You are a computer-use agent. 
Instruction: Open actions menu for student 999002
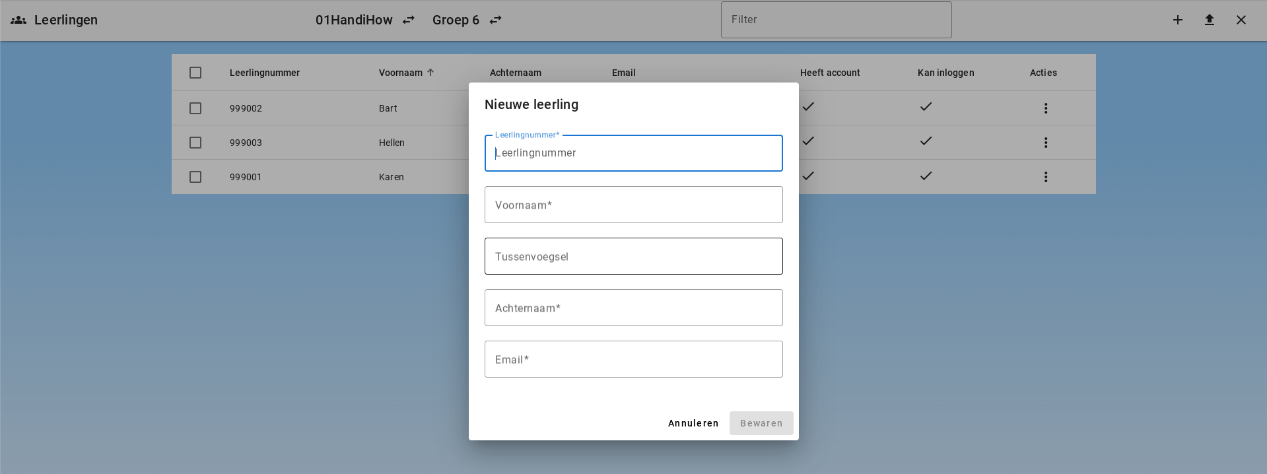[1046, 108]
